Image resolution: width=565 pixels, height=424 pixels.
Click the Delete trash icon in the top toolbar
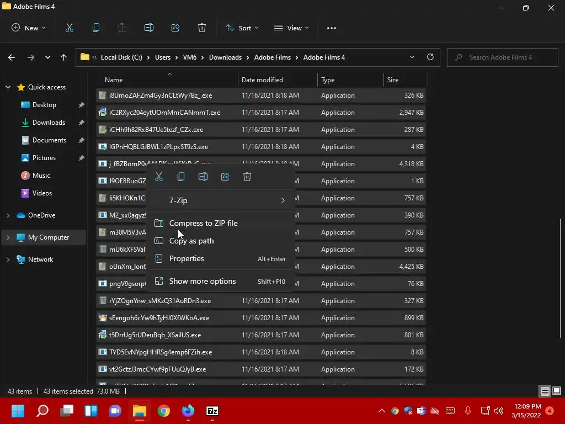[x=202, y=28]
